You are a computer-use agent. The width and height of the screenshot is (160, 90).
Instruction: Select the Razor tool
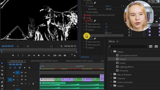(2, 74)
